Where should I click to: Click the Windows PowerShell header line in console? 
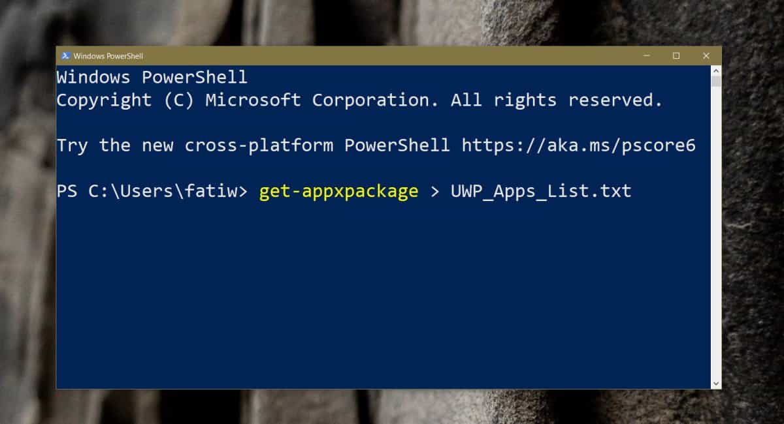click(152, 77)
